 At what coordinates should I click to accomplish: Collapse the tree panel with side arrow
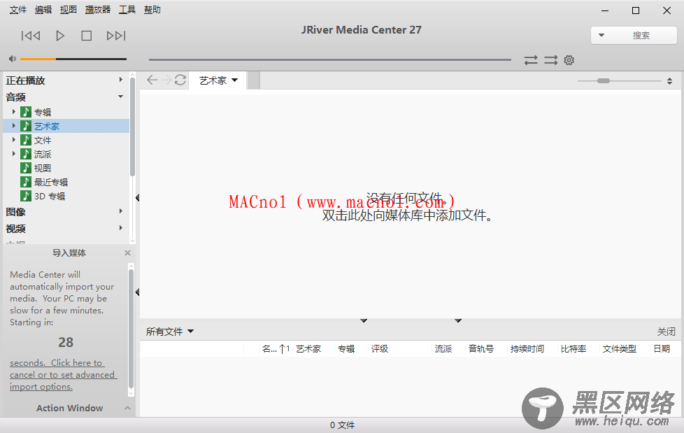[x=137, y=198]
